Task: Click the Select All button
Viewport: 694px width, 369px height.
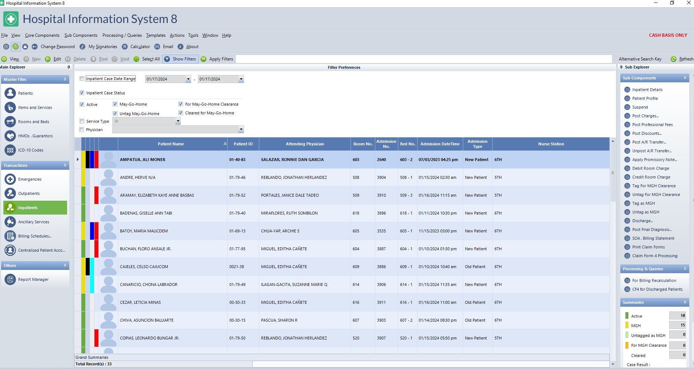Action: 147,59
